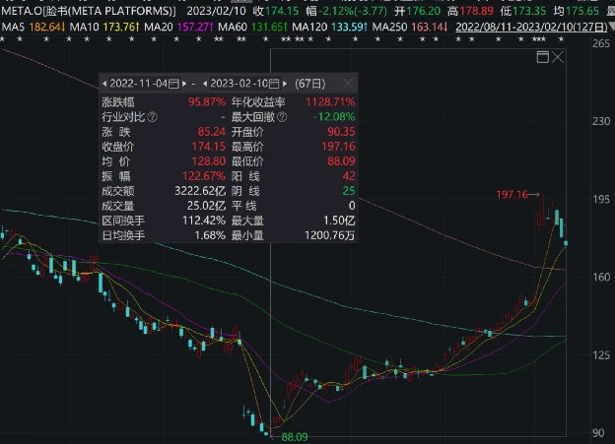Select the MA5 indicator label

pos(13,25)
